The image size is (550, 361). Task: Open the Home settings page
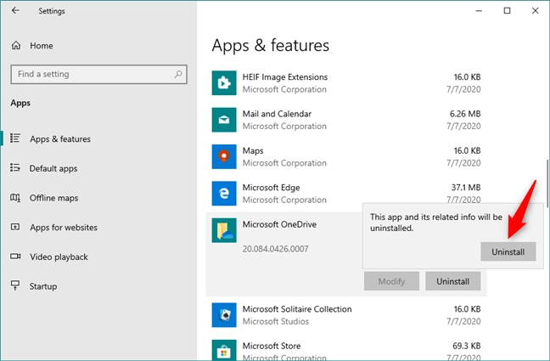coord(42,46)
